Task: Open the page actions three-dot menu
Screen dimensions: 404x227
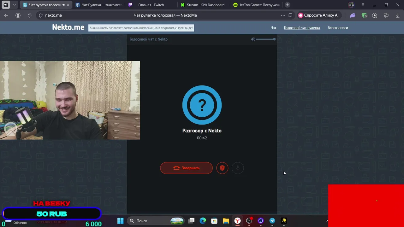Action: point(283,15)
